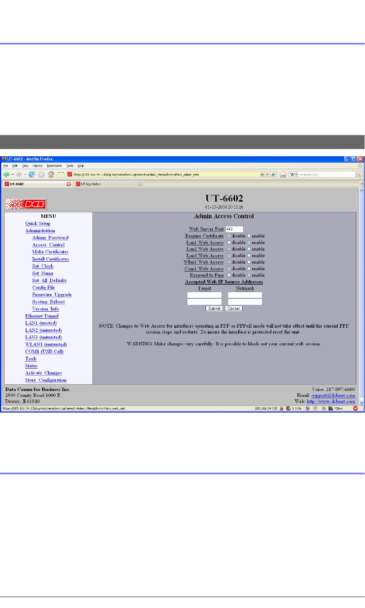This screenshot has height=608, width=365.
Task: Open the Admin Password link
Action: tap(50, 238)
